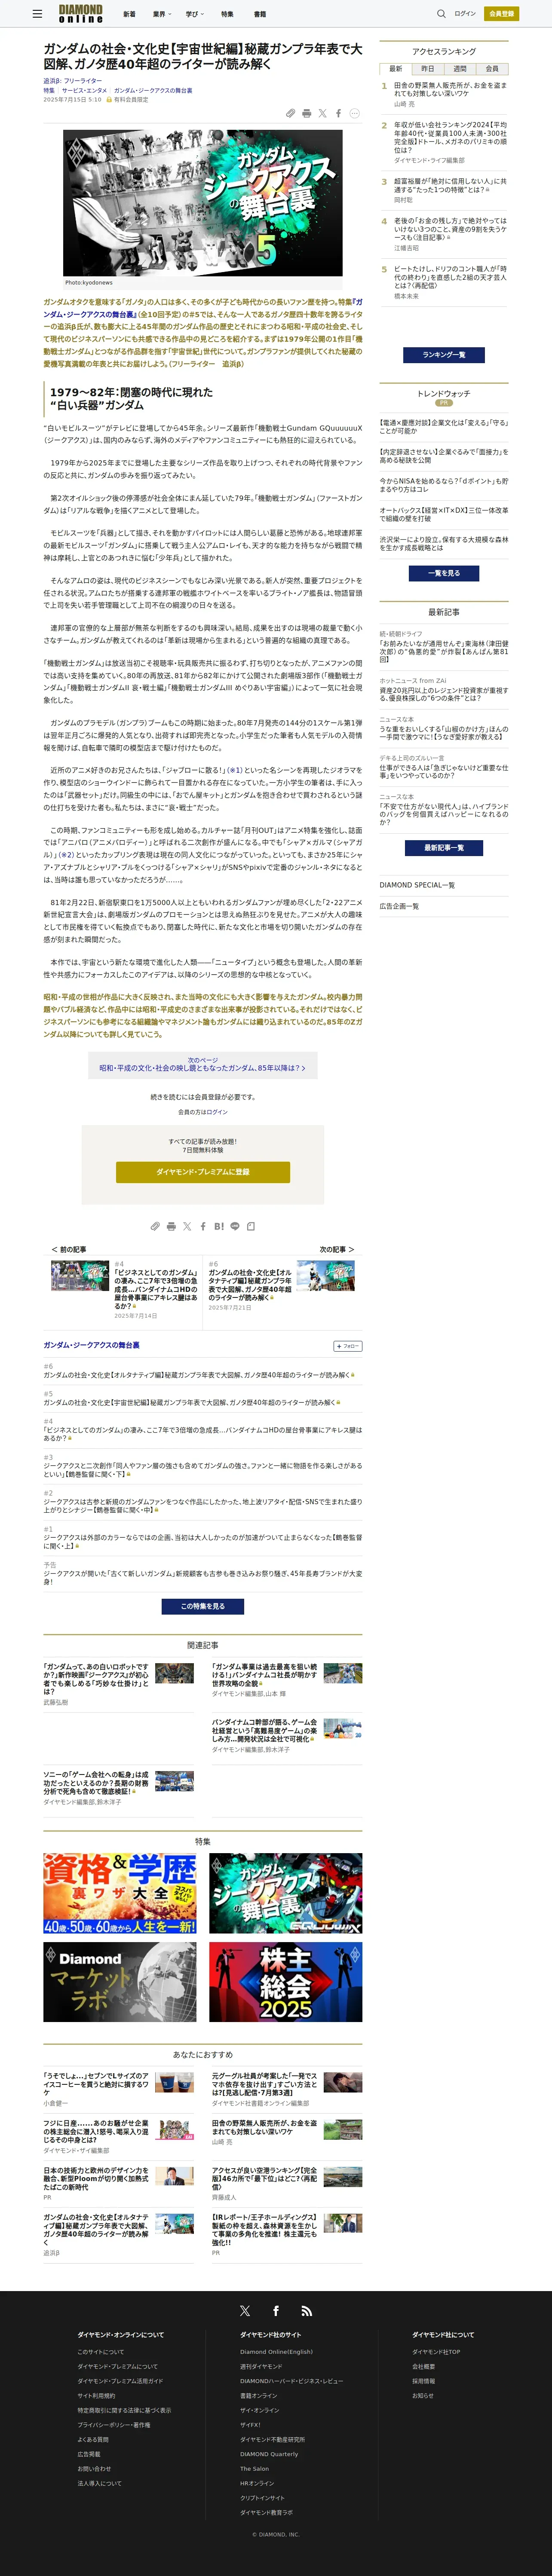This screenshot has height=2576, width=552.
Task: Open ranking article 4 about 老後のお金の残し方
Action: (450, 229)
